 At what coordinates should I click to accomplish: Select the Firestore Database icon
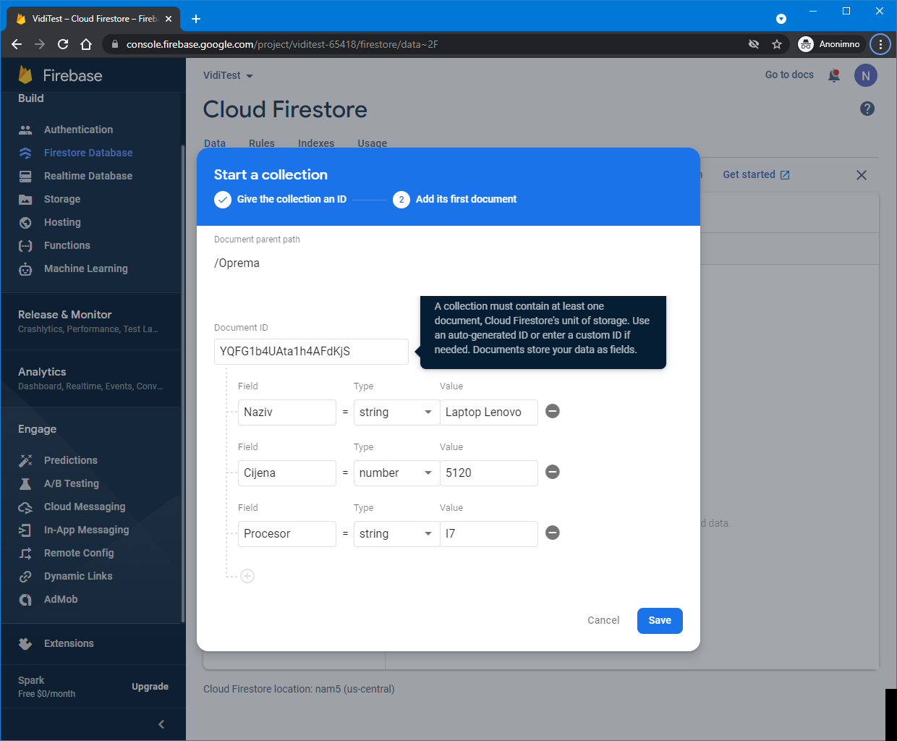25,153
